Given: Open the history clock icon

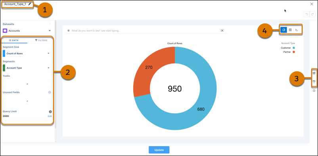Looking at the screenshot, I should click(314, 91).
